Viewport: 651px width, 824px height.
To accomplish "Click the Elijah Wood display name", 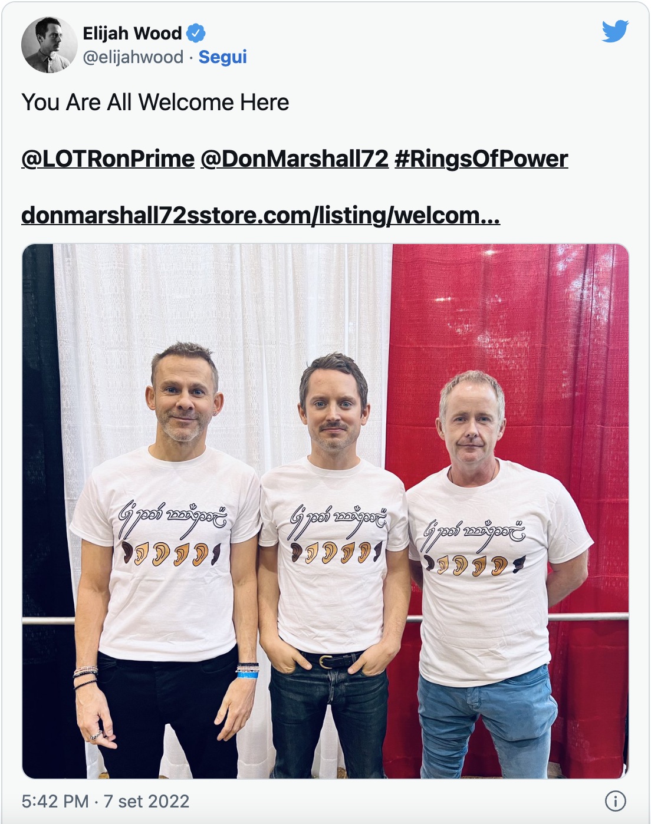I will [x=132, y=34].
